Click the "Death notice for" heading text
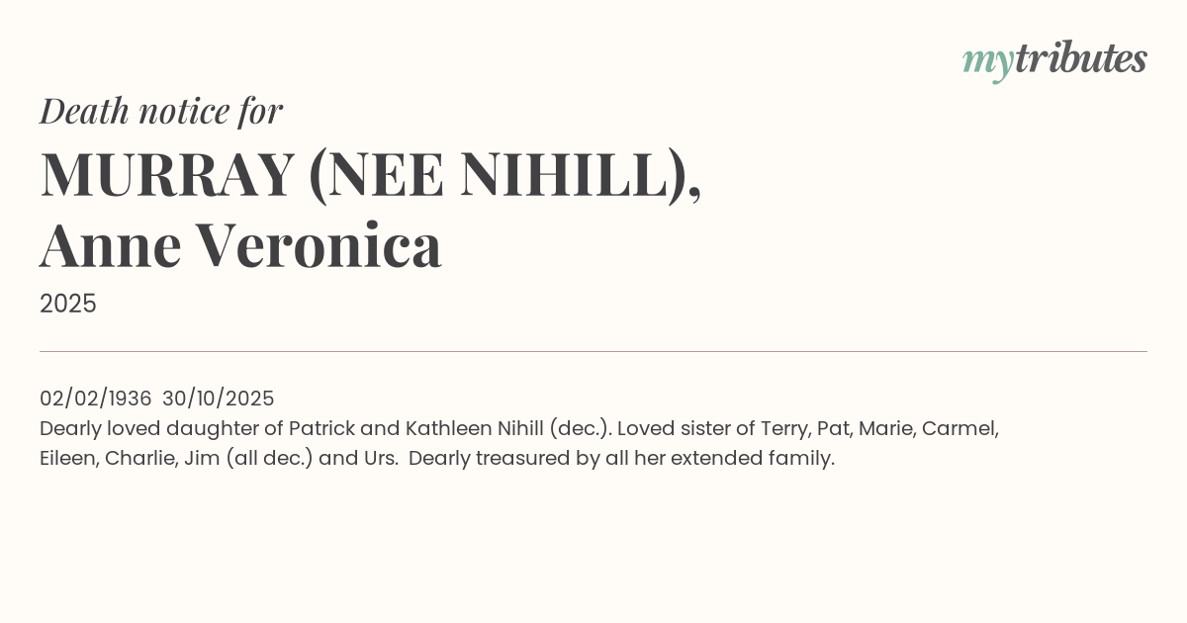 [161, 111]
